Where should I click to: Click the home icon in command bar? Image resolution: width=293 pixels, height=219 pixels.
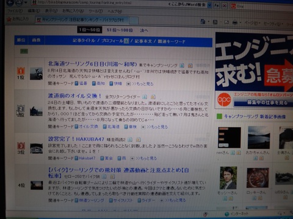(x=203, y=21)
